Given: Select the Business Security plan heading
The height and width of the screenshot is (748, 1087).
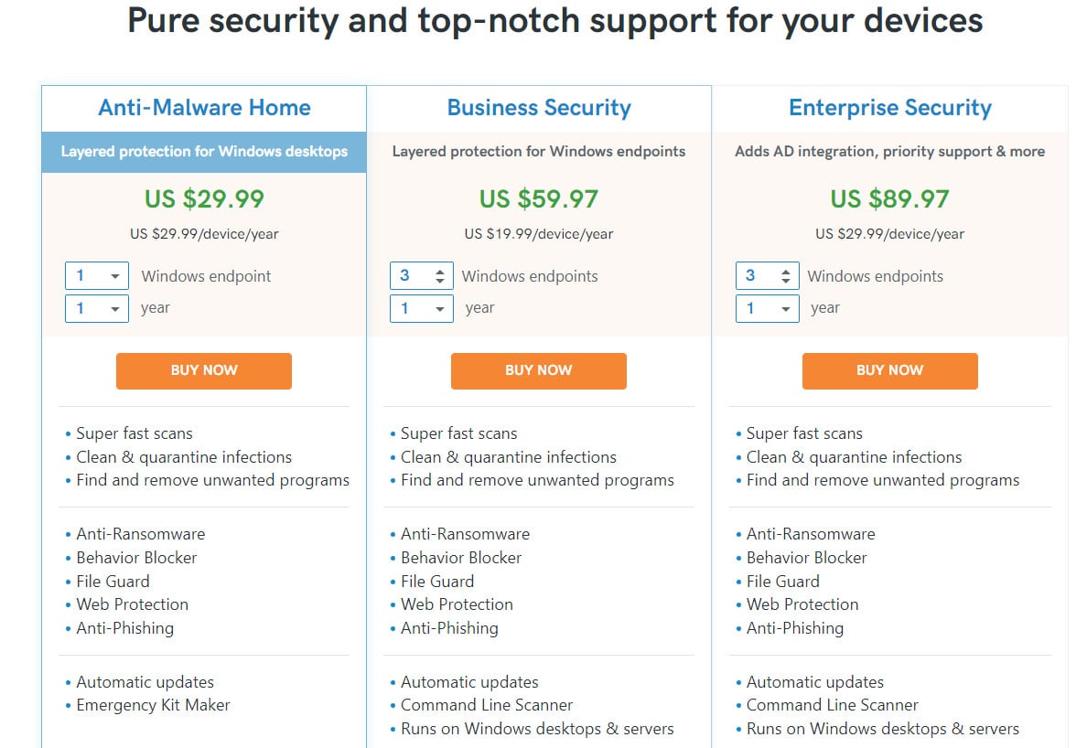Looking at the screenshot, I should (539, 107).
